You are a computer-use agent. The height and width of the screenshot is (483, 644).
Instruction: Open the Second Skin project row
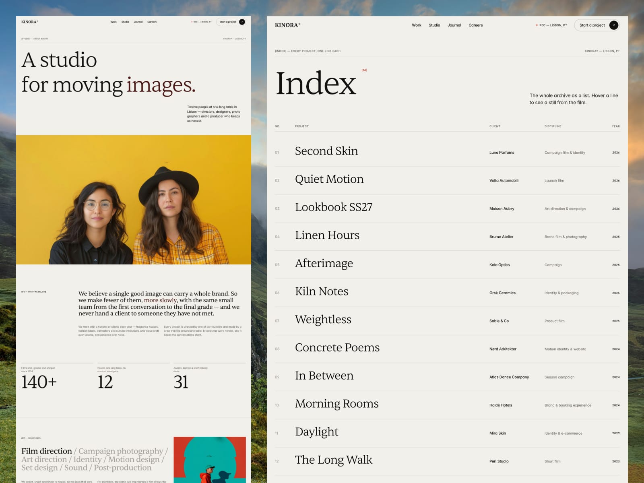[x=447, y=153]
